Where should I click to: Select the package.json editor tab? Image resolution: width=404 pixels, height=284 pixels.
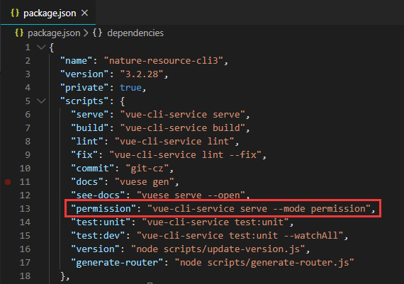coord(48,13)
